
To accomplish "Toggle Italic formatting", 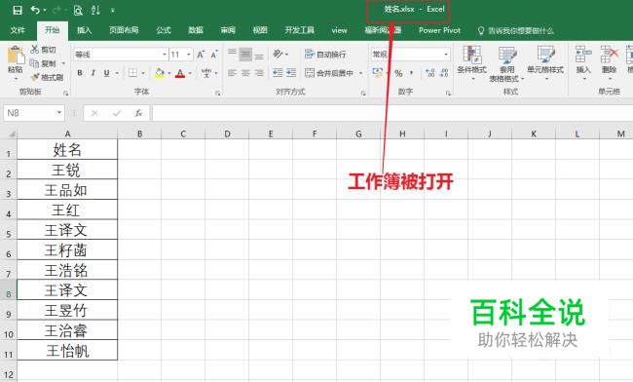I will pyautogui.click(x=93, y=73).
